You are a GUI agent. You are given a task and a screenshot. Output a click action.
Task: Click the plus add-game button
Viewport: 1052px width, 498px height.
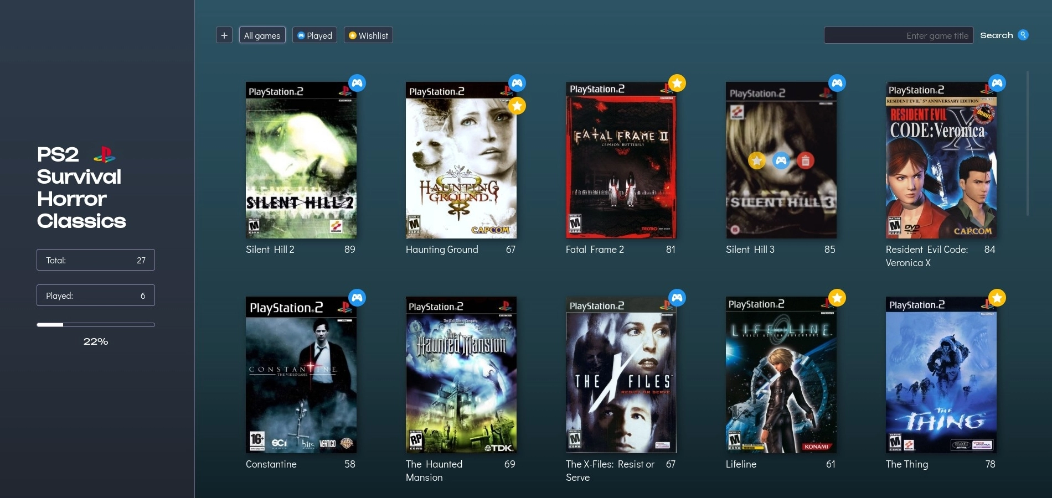224,35
